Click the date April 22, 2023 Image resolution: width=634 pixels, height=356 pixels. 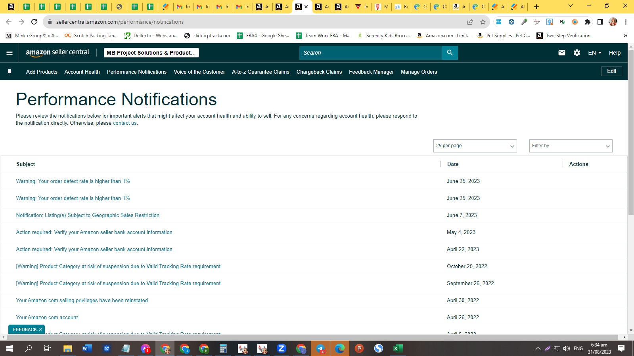463,249
